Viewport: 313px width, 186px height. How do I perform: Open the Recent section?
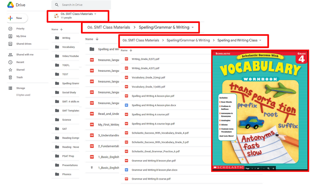click(x=20, y=62)
